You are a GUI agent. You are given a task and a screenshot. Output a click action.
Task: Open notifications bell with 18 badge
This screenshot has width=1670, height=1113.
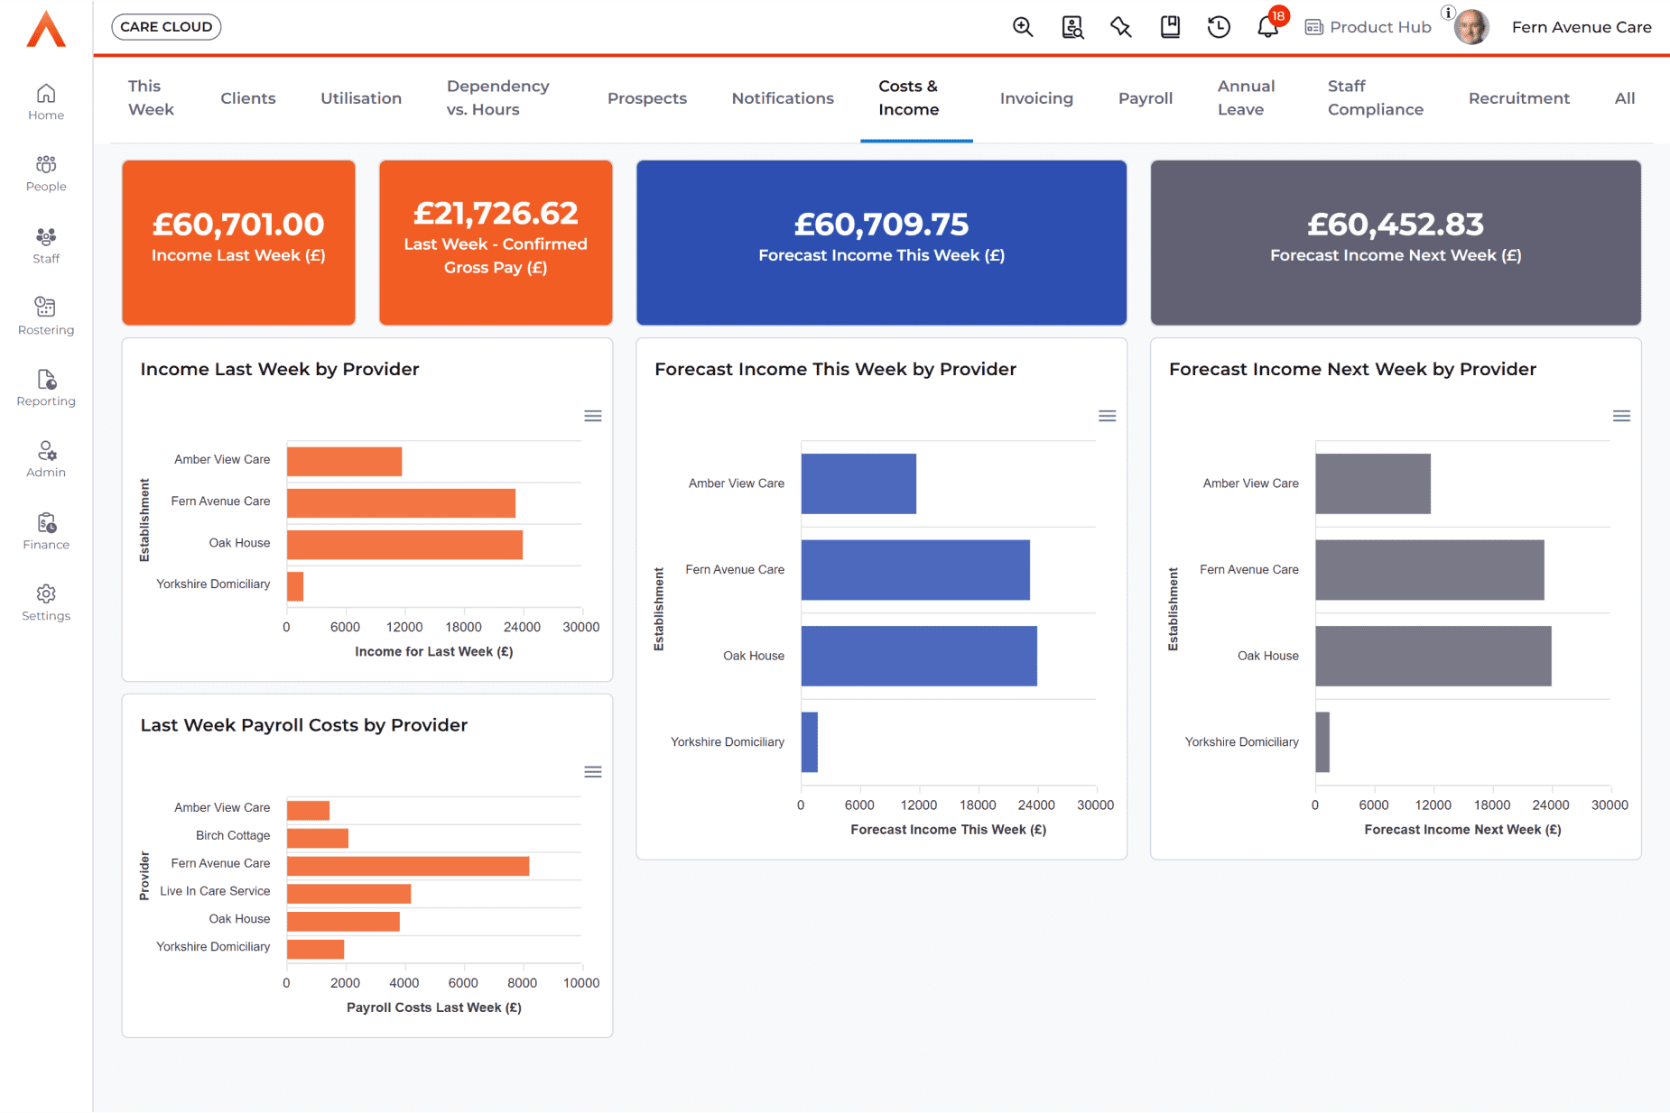click(x=1268, y=27)
